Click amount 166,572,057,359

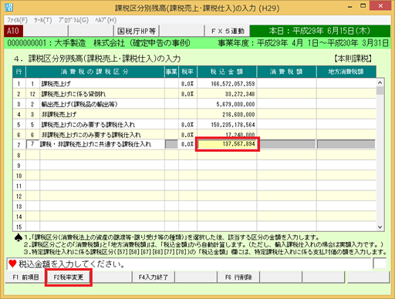(232, 84)
